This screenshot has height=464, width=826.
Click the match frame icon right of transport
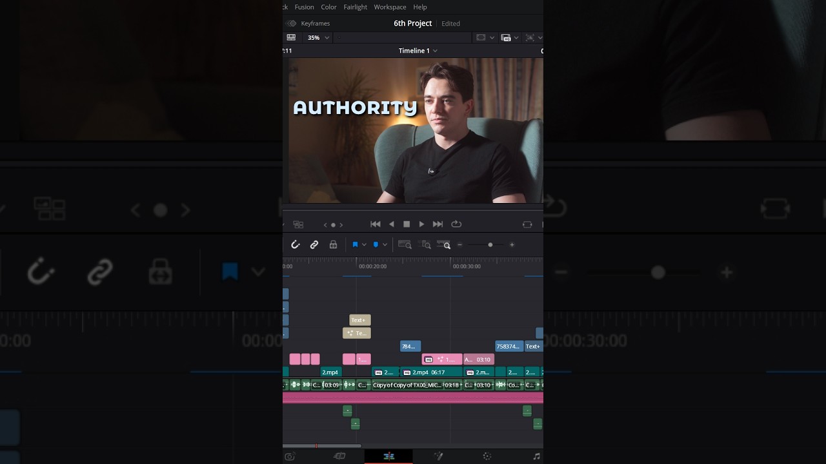[x=527, y=224]
